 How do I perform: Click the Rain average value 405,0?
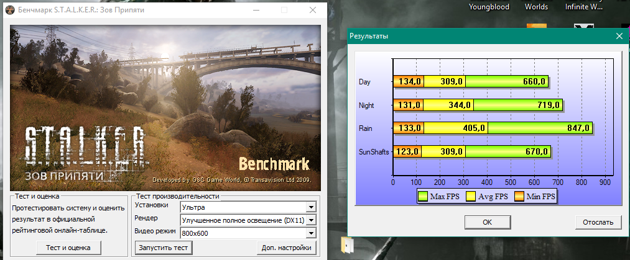click(x=474, y=128)
